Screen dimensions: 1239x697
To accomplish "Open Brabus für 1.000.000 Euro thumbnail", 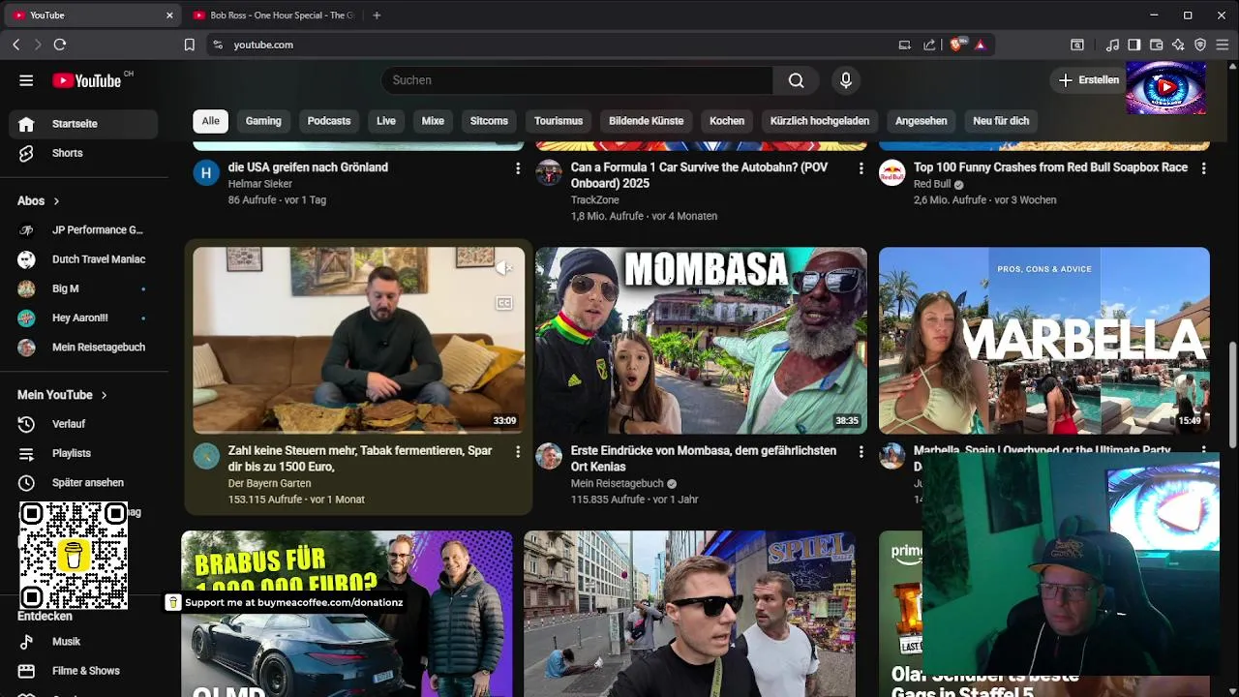I will click(x=347, y=614).
